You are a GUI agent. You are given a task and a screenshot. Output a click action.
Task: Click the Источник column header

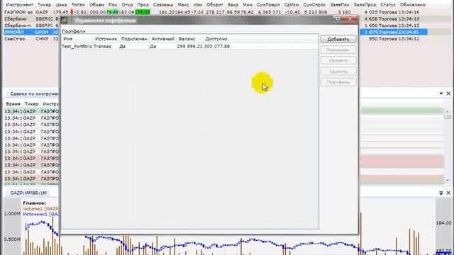click(106, 39)
